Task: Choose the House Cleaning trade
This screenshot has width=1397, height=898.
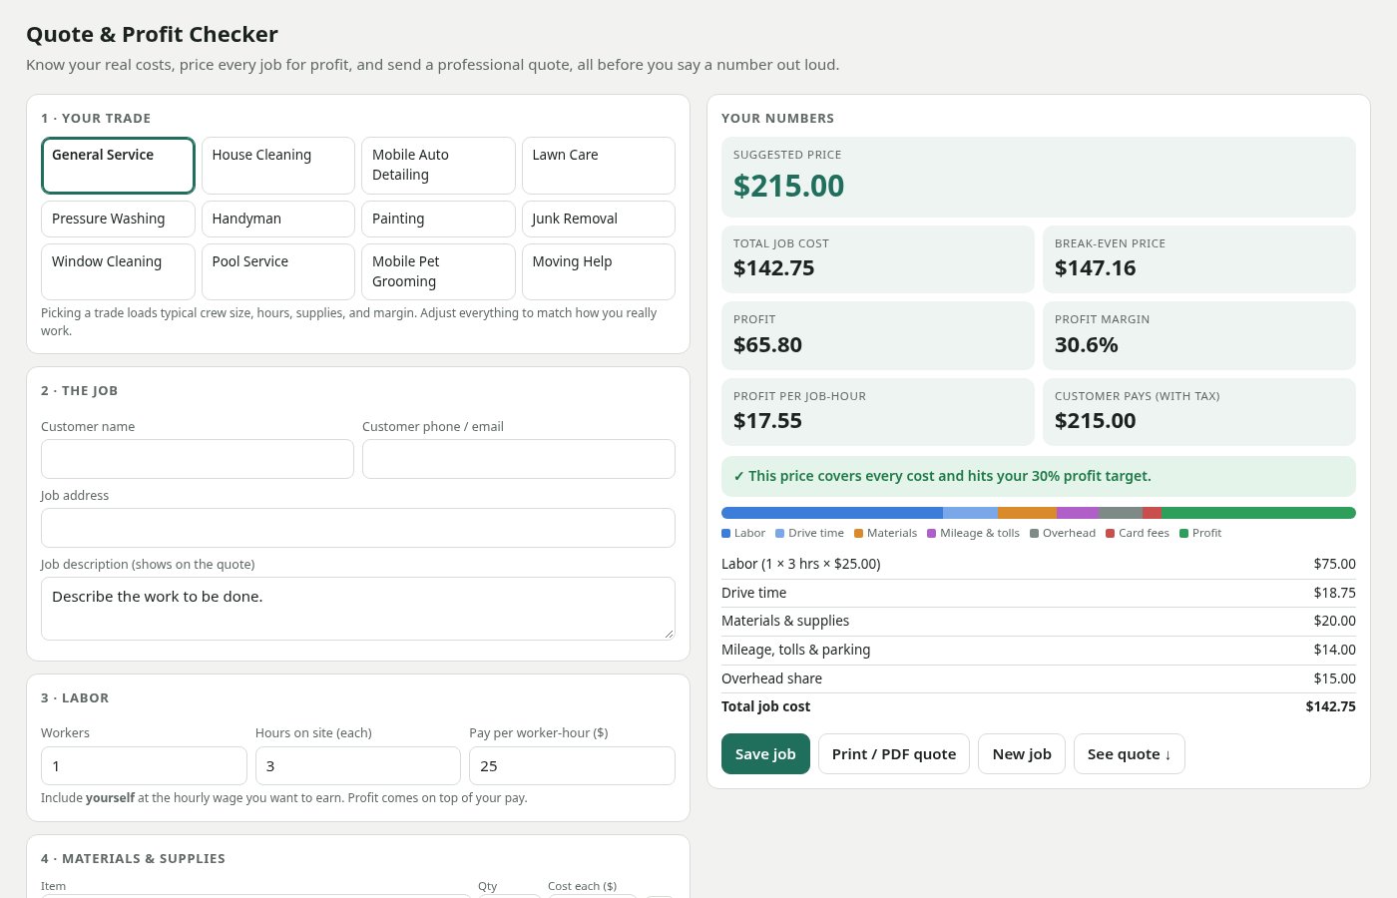Action: pyautogui.click(x=278, y=166)
